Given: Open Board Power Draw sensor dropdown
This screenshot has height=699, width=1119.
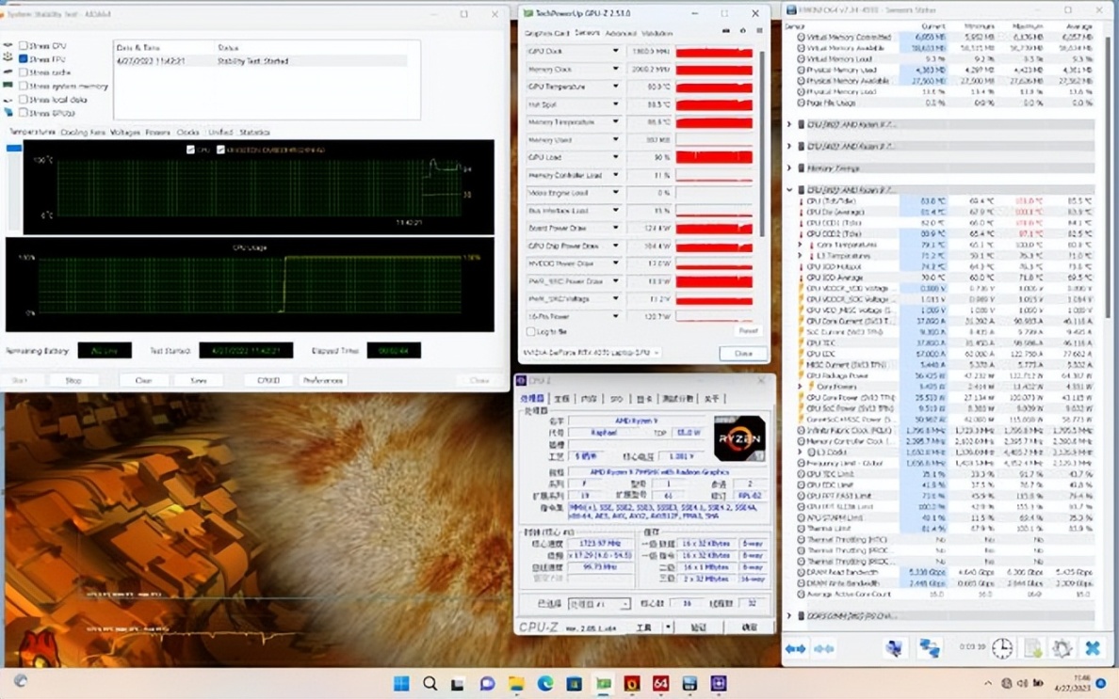Looking at the screenshot, I should pos(615,228).
